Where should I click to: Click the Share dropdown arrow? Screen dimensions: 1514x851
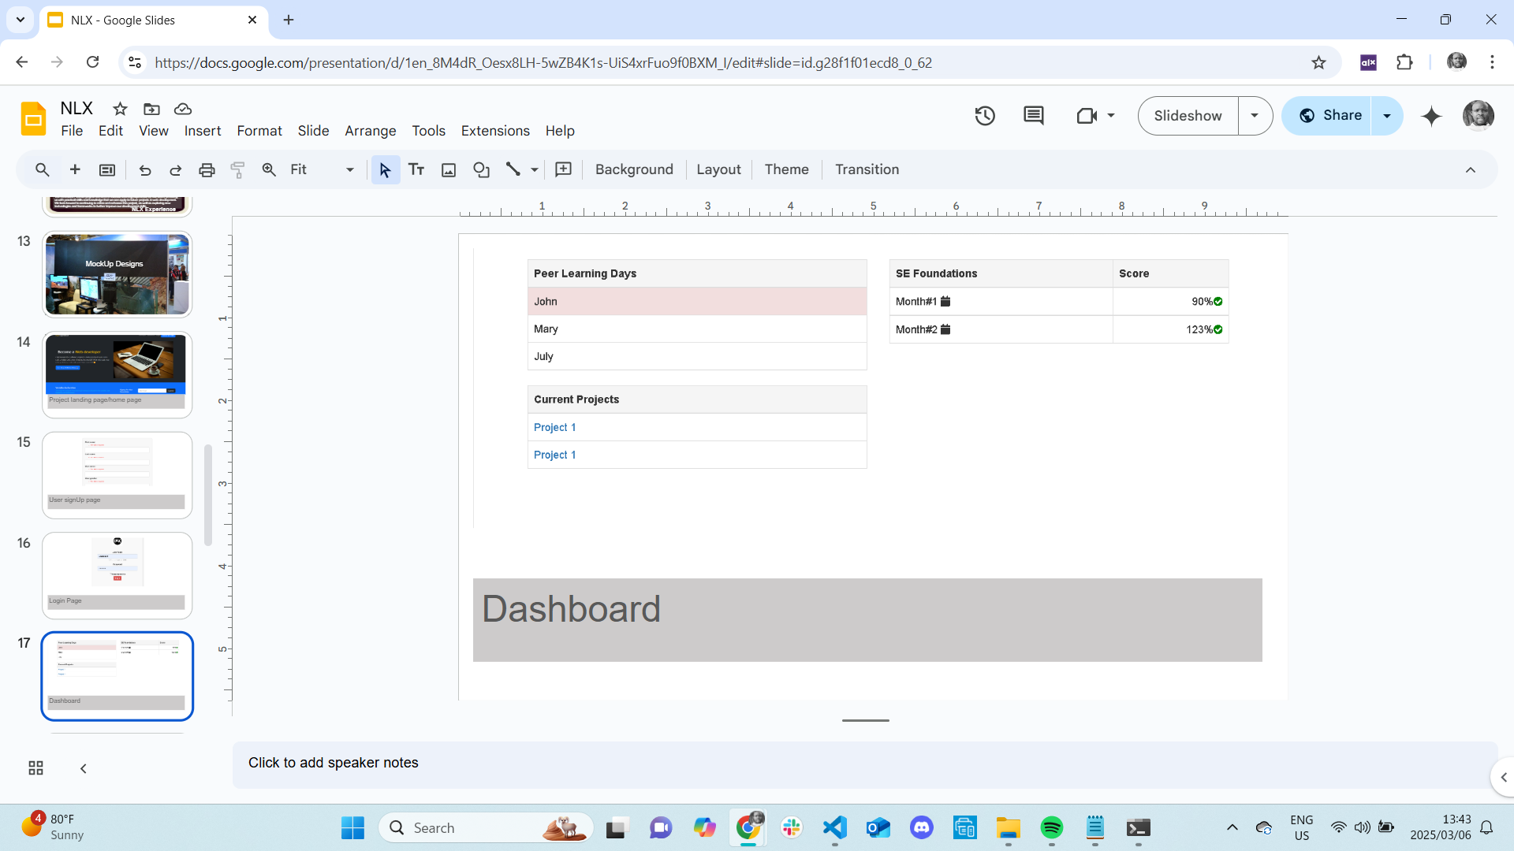(1387, 115)
